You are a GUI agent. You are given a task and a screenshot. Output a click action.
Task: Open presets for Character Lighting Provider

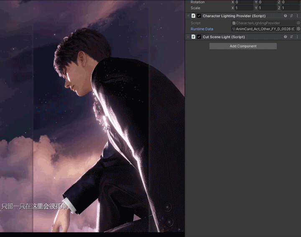(x=291, y=16)
